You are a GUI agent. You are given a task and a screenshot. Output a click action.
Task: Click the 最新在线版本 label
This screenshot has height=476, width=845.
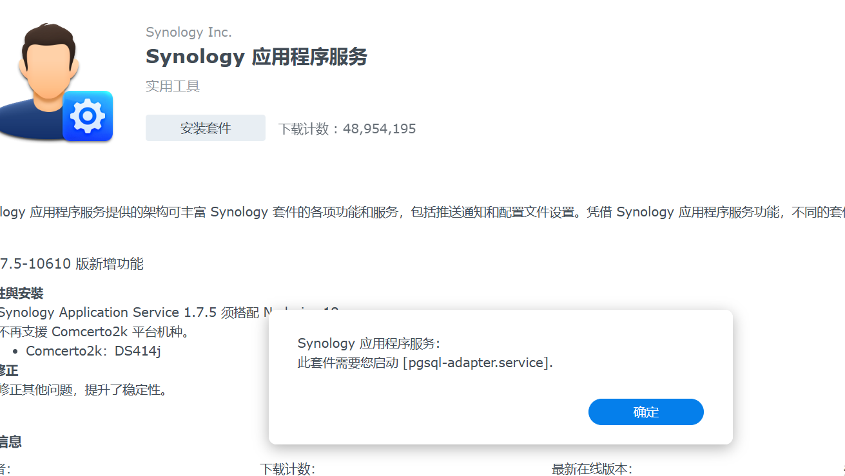[592, 469]
